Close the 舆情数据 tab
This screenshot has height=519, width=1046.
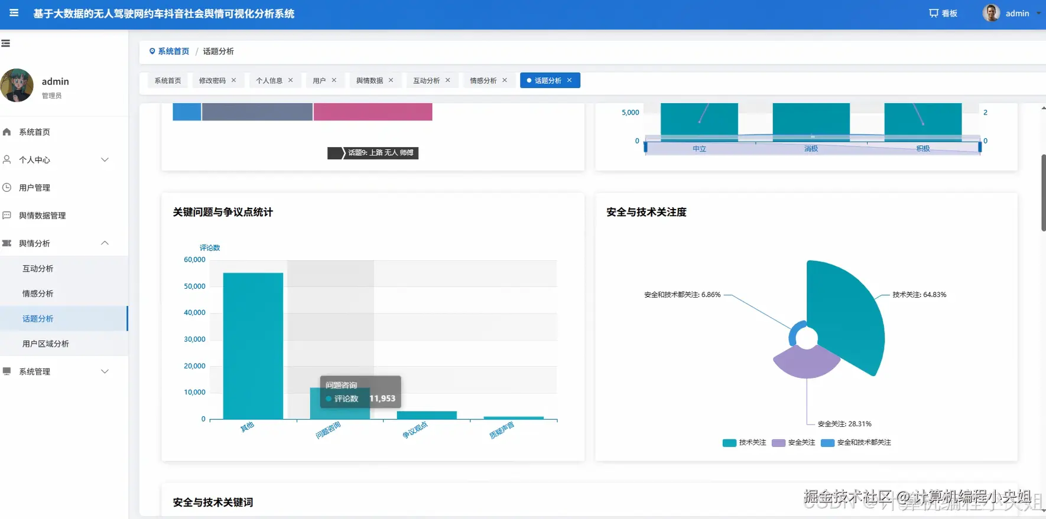click(x=391, y=80)
